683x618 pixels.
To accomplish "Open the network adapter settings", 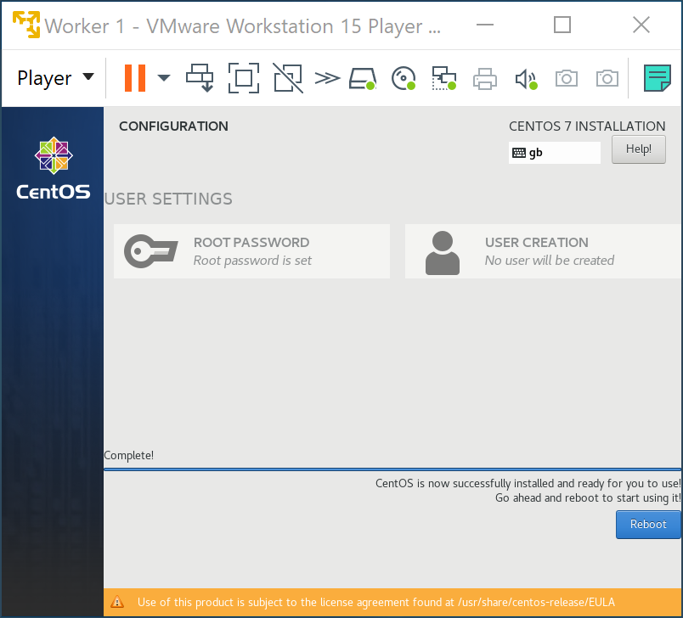I will point(443,77).
